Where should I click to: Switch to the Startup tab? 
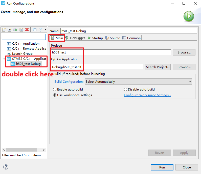[95, 38]
